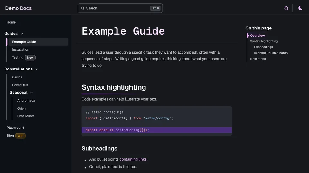Image resolution: width=309 pixels, height=173 pixels.
Task: Follow the 'containing links' hyperlink
Action: 133,159
